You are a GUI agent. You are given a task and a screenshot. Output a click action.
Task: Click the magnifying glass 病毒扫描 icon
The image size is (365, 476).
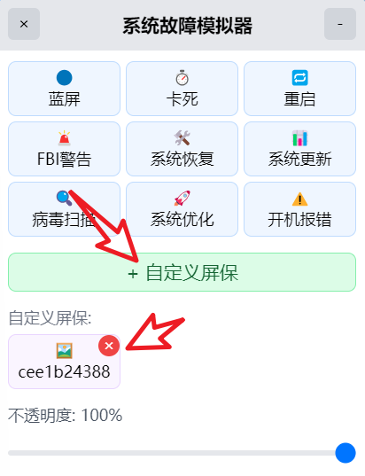(64, 198)
